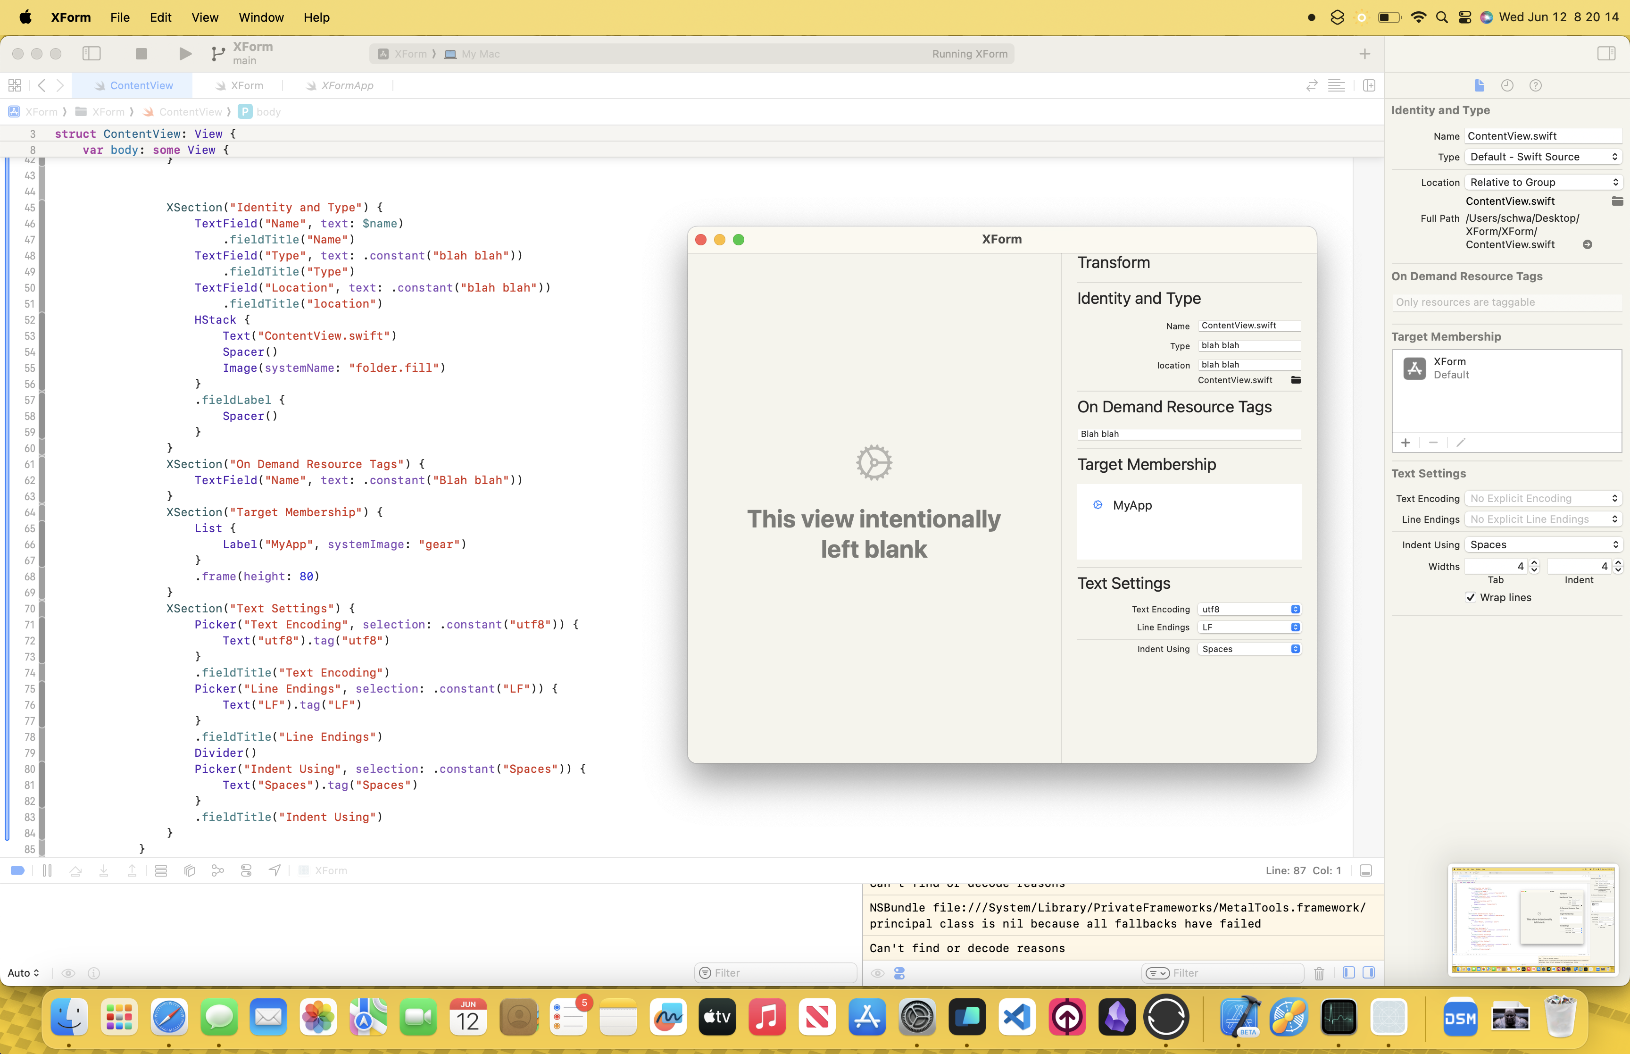Screen dimensions: 1630x1054
Task: Select XForm target in Target Membership
Action: tap(1507, 368)
